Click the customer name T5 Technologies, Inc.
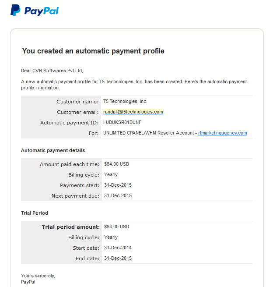Screen dimensions: 273x287 (x=125, y=101)
